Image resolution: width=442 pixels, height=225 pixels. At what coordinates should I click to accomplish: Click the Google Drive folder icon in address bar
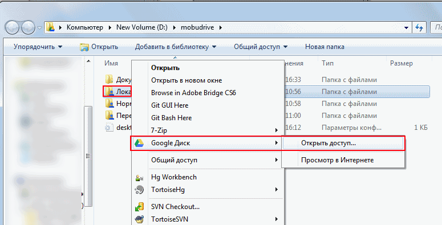coord(50,27)
